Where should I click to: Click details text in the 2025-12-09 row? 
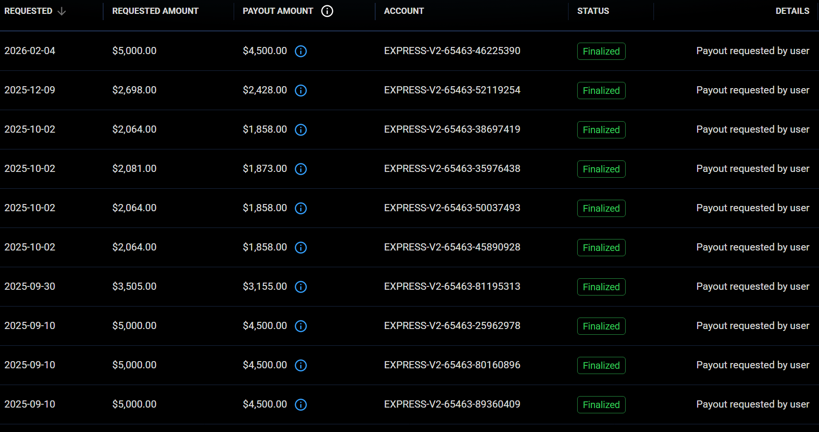[753, 90]
